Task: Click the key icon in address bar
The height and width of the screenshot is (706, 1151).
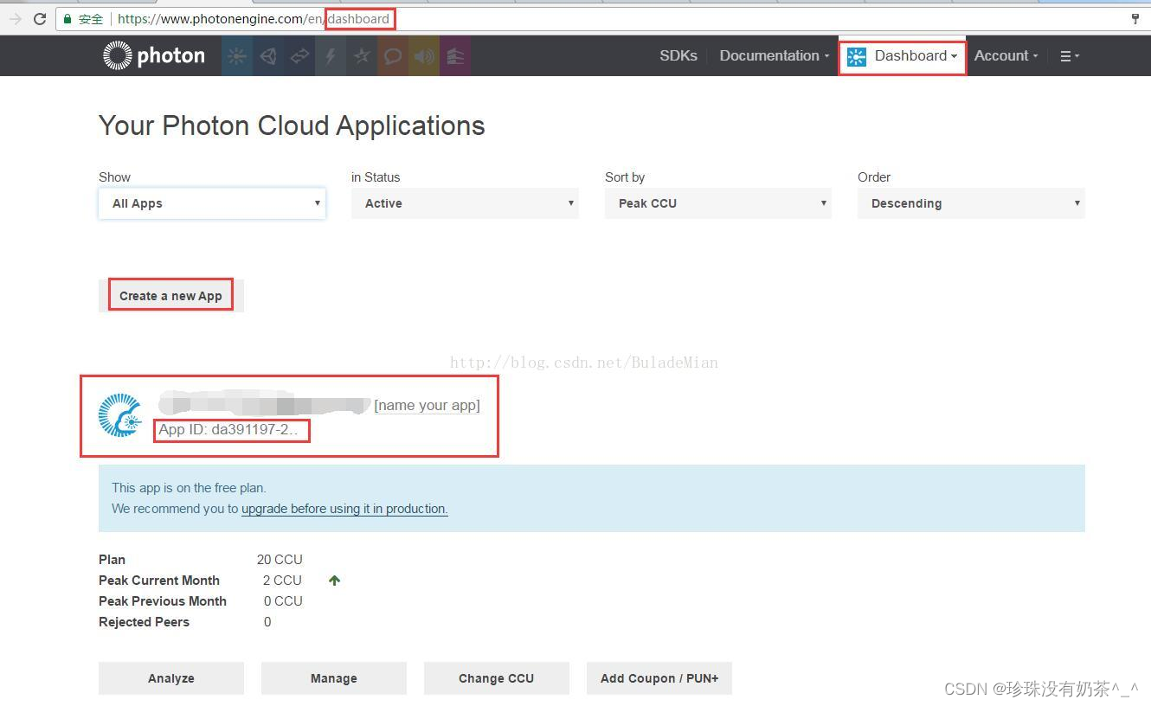Action: [1135, 18]
